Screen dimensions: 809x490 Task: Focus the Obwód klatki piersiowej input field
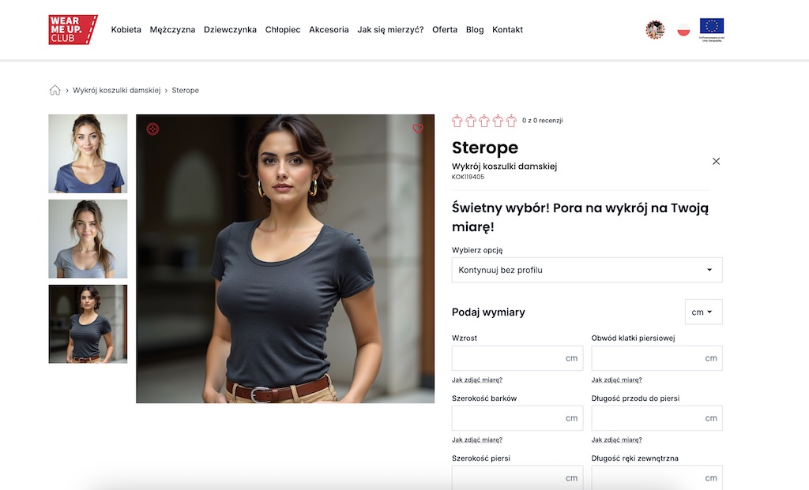tap(657, 358)
